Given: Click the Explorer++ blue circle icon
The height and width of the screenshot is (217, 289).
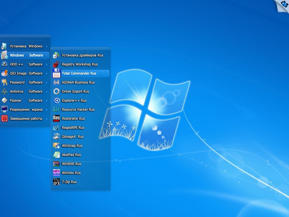Looking at the screenshot, I should pos(56,100).
